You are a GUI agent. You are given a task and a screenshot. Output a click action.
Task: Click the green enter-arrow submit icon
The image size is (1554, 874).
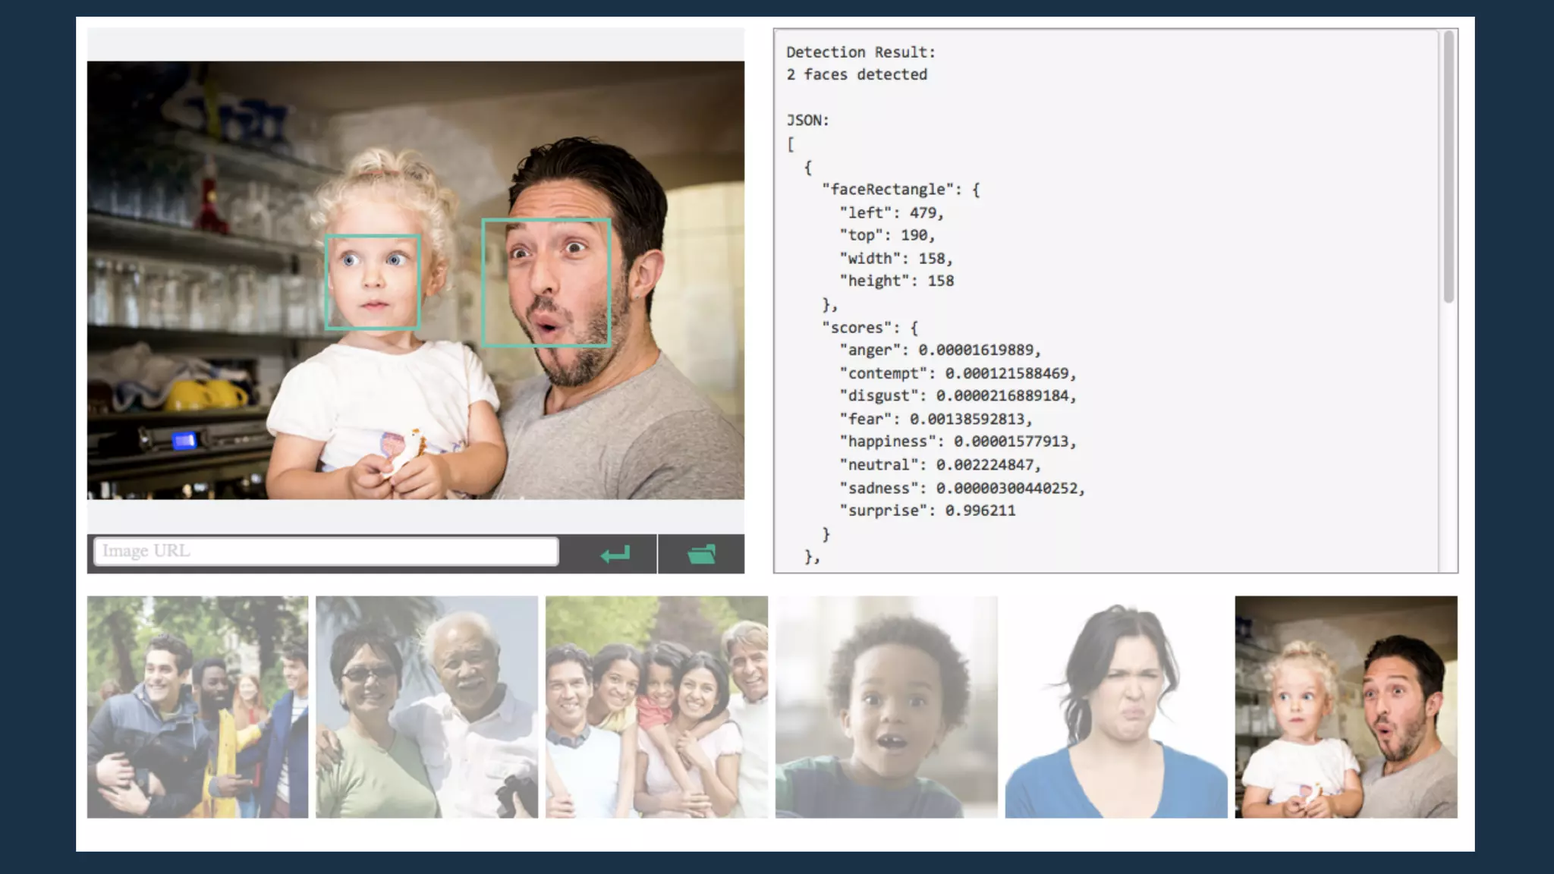click(x=615, y=555)
